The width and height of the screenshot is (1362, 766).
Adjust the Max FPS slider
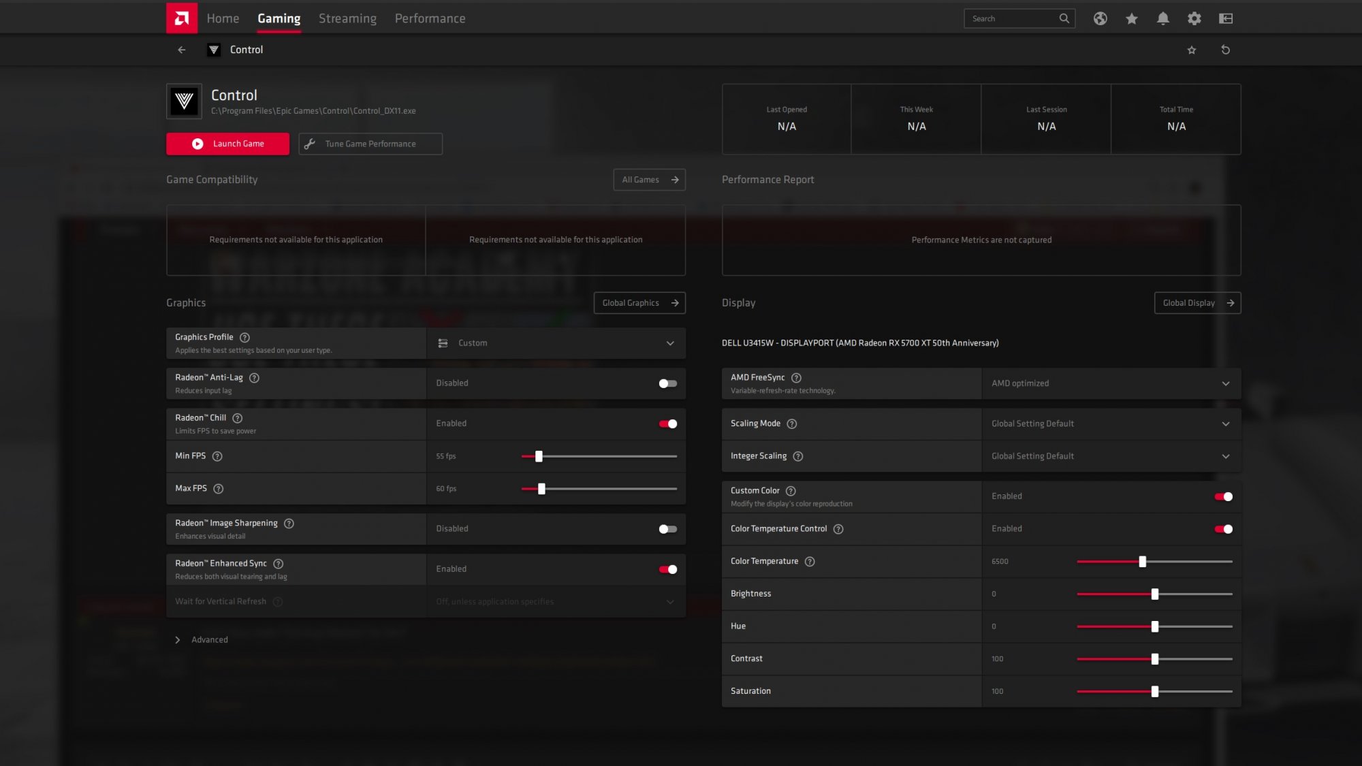(x=599, y=489)
